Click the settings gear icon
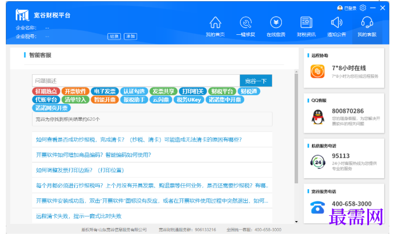Image resolution: width=394 pixels, height=235 pixels. click(x=363, y=8)
